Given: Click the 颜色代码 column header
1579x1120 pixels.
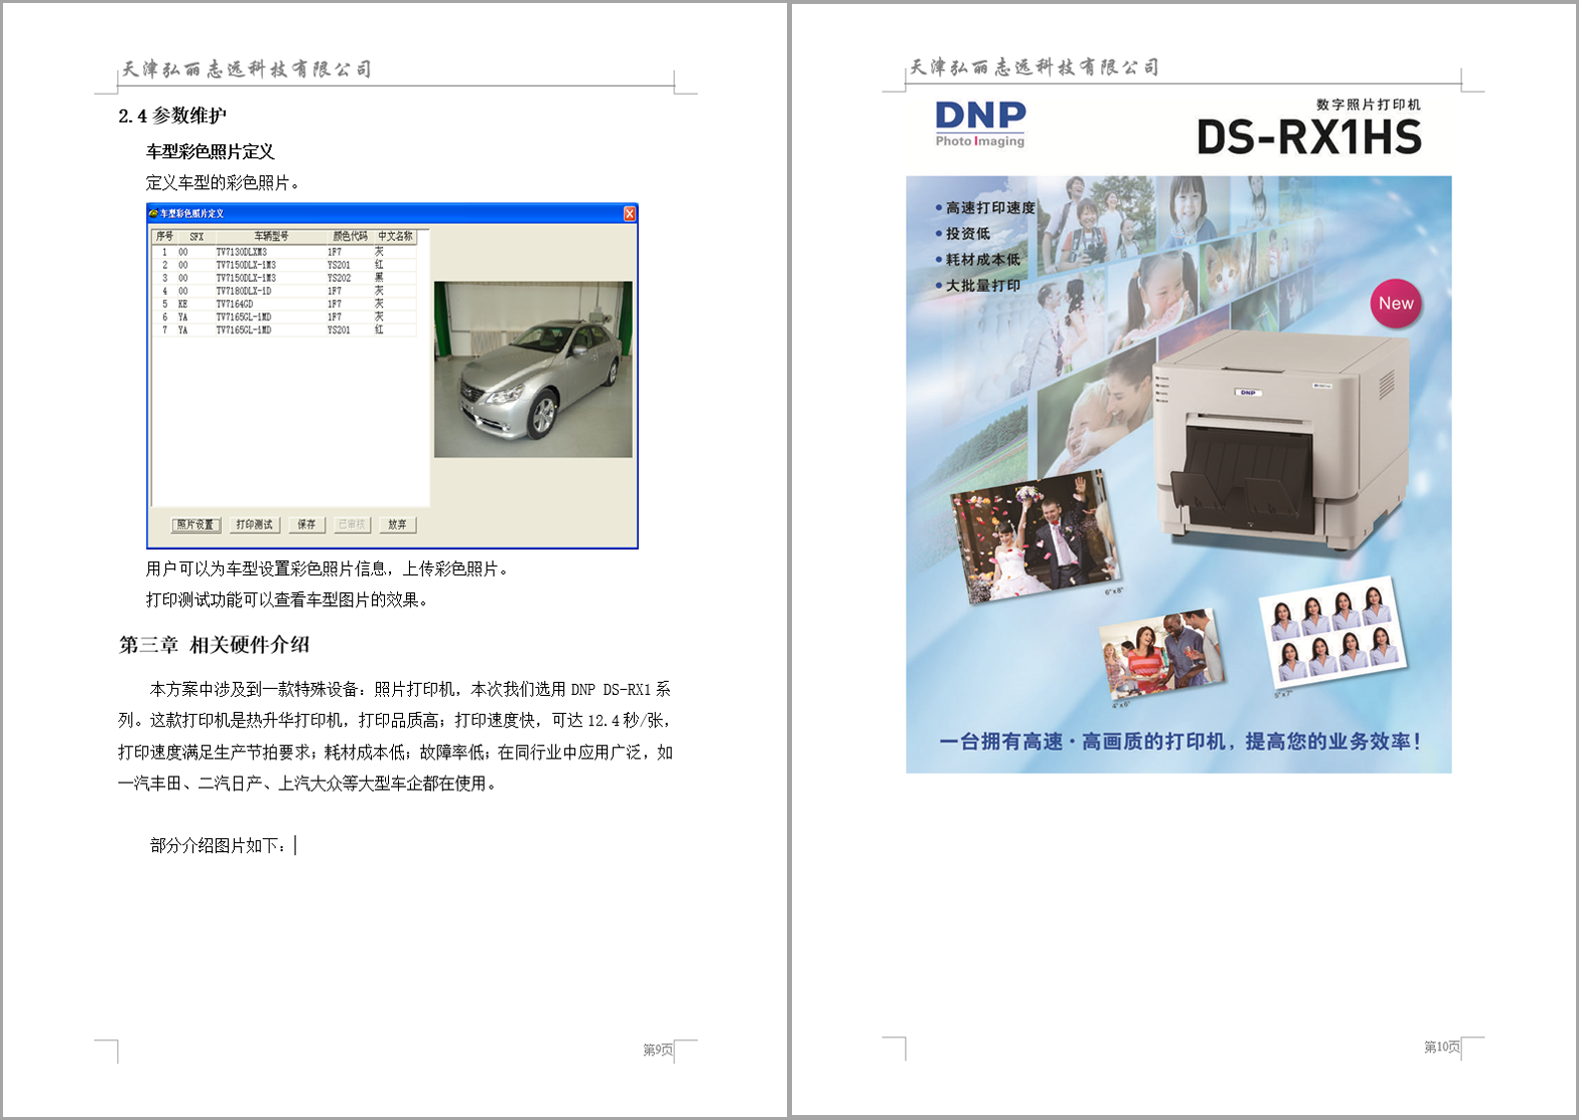Looking at the screenshot, I should 350,236.
